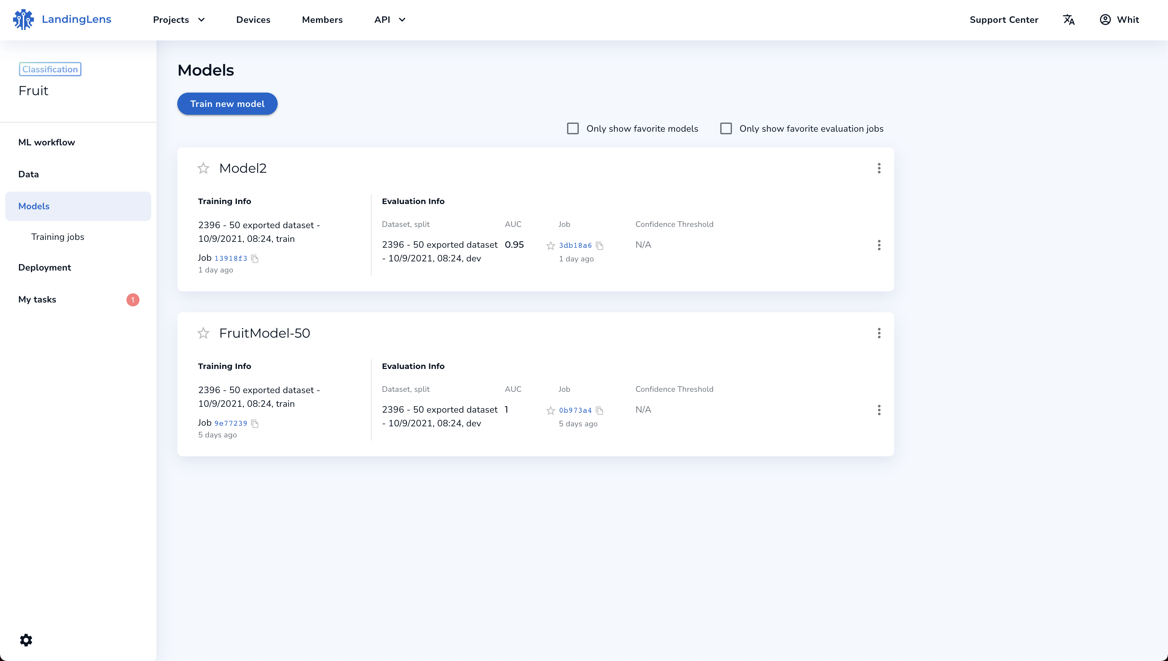Copy training job ID 13918f3
Viewport: 1168px width, 661px height.
coord(255,259)
